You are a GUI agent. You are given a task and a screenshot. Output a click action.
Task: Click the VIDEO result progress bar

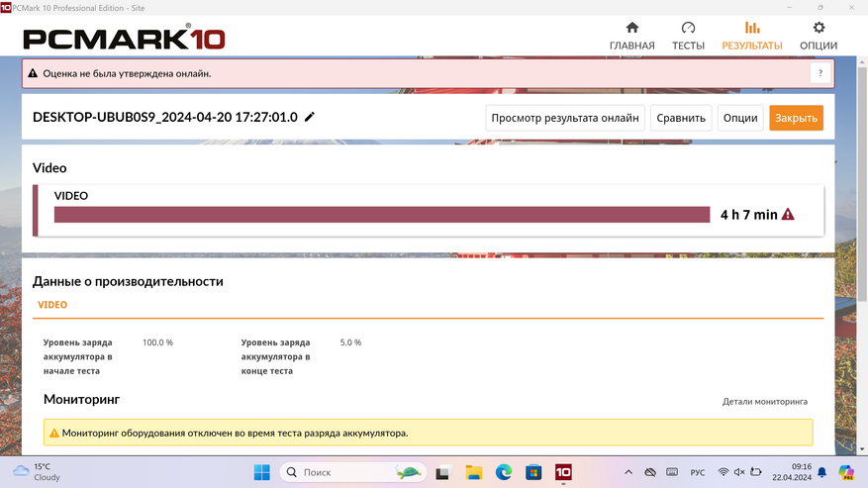click(382, 215)
